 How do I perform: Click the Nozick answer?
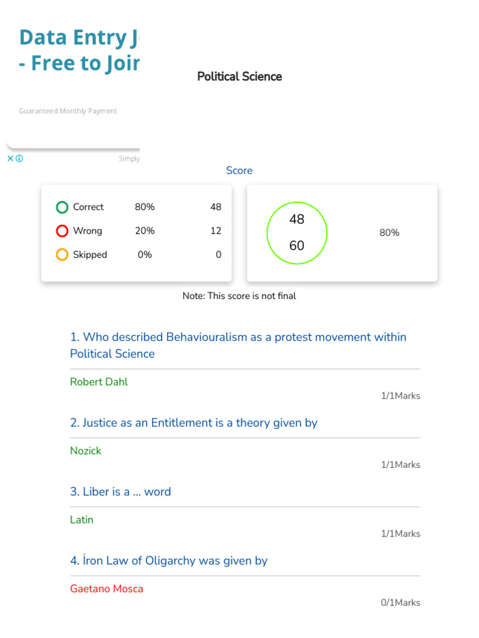click(85, 451)
